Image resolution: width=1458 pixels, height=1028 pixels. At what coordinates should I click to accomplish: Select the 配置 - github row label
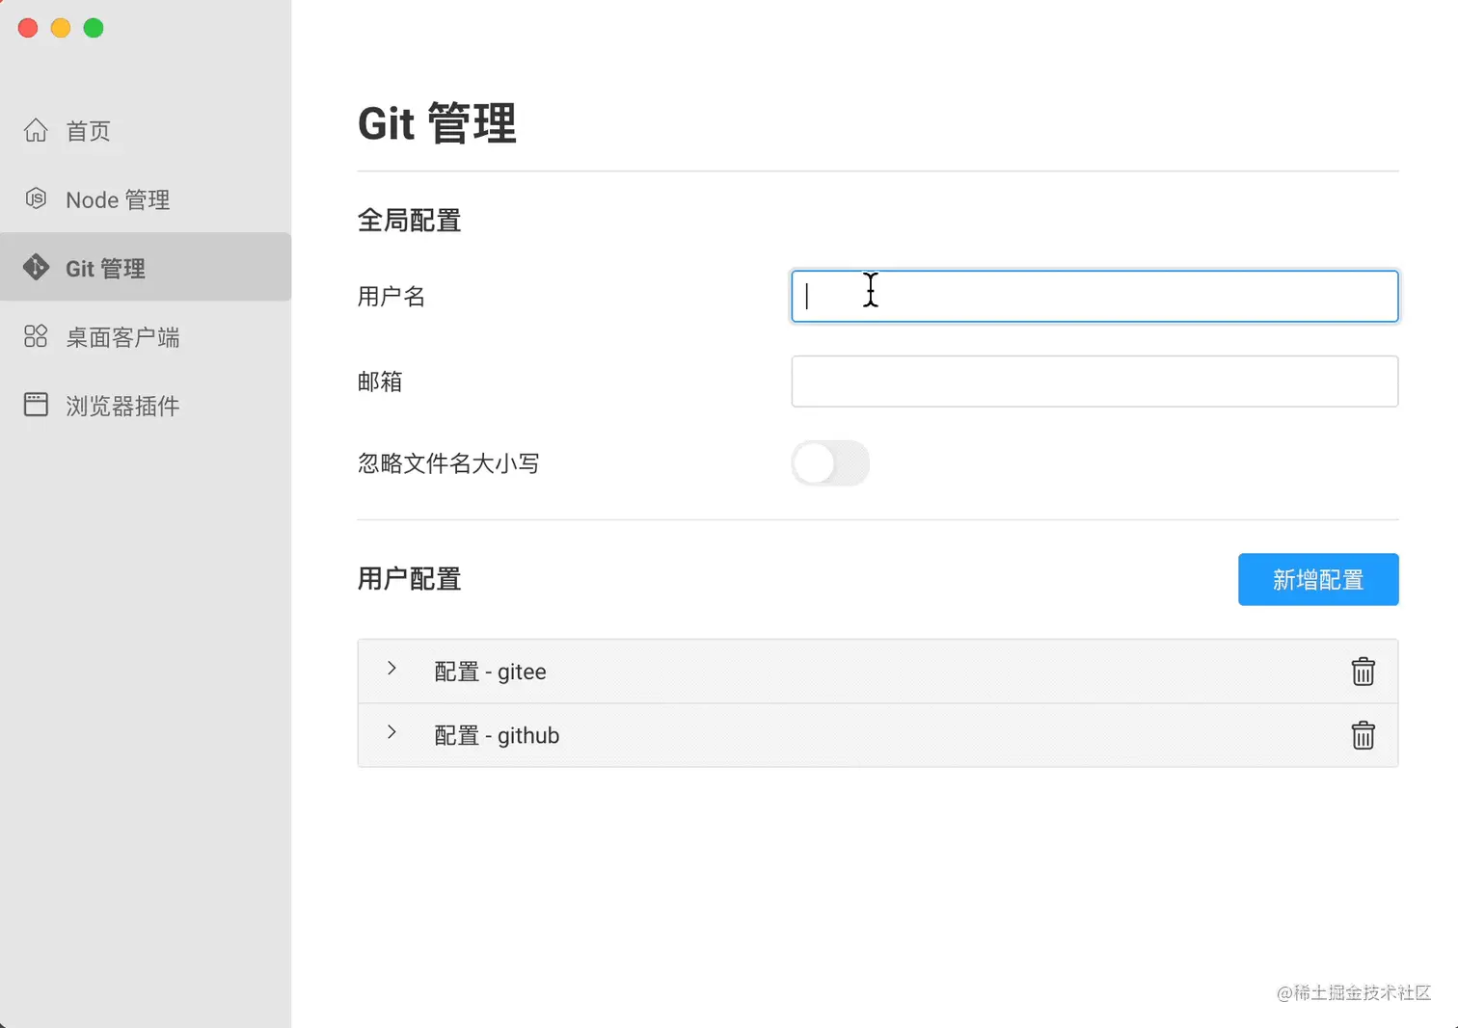click(x=498, y=735)
